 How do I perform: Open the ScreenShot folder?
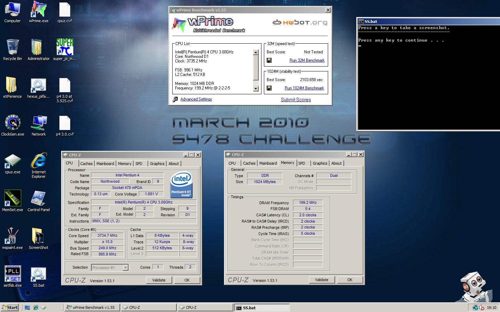point(38,236)
